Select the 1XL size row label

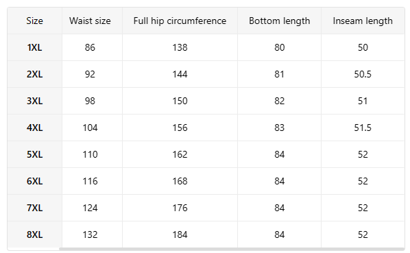[34, 47]
